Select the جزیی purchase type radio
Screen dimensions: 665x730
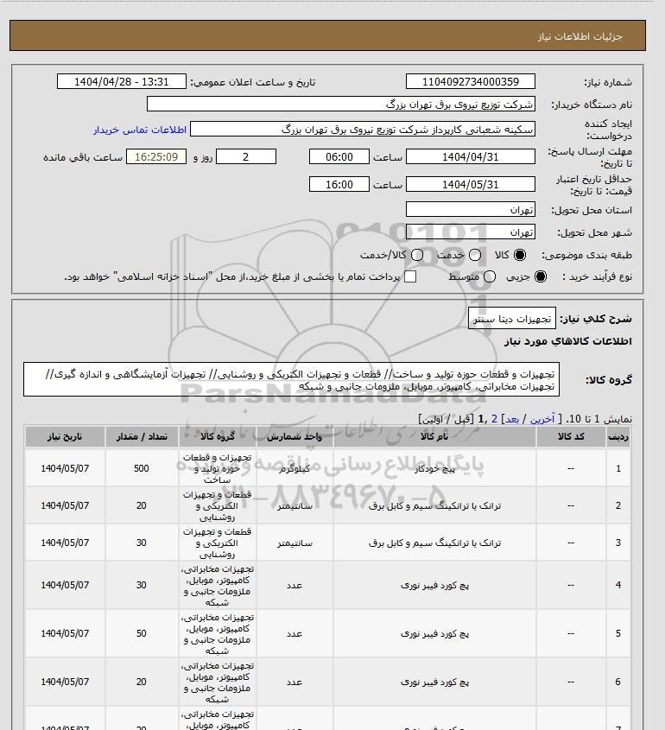541,276
